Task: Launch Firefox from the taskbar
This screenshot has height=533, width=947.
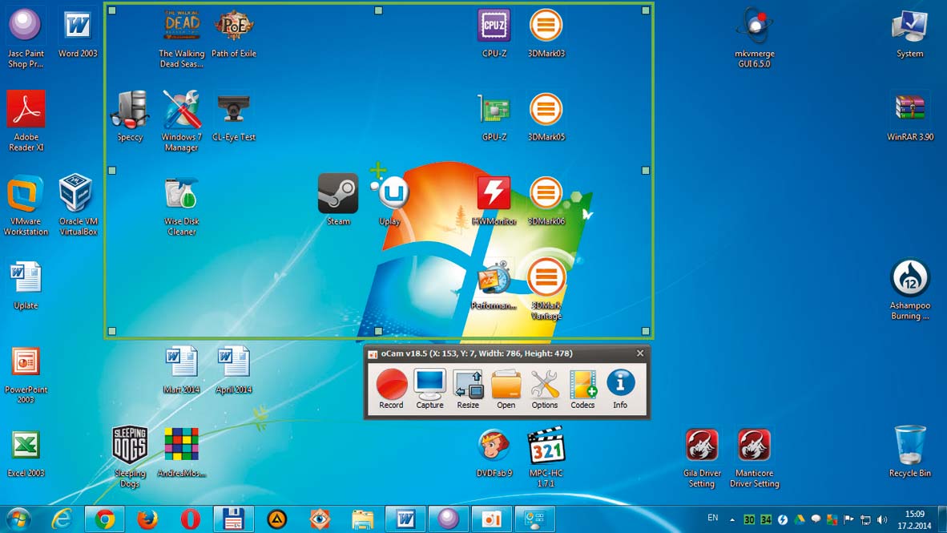Action: click(147, 519)
